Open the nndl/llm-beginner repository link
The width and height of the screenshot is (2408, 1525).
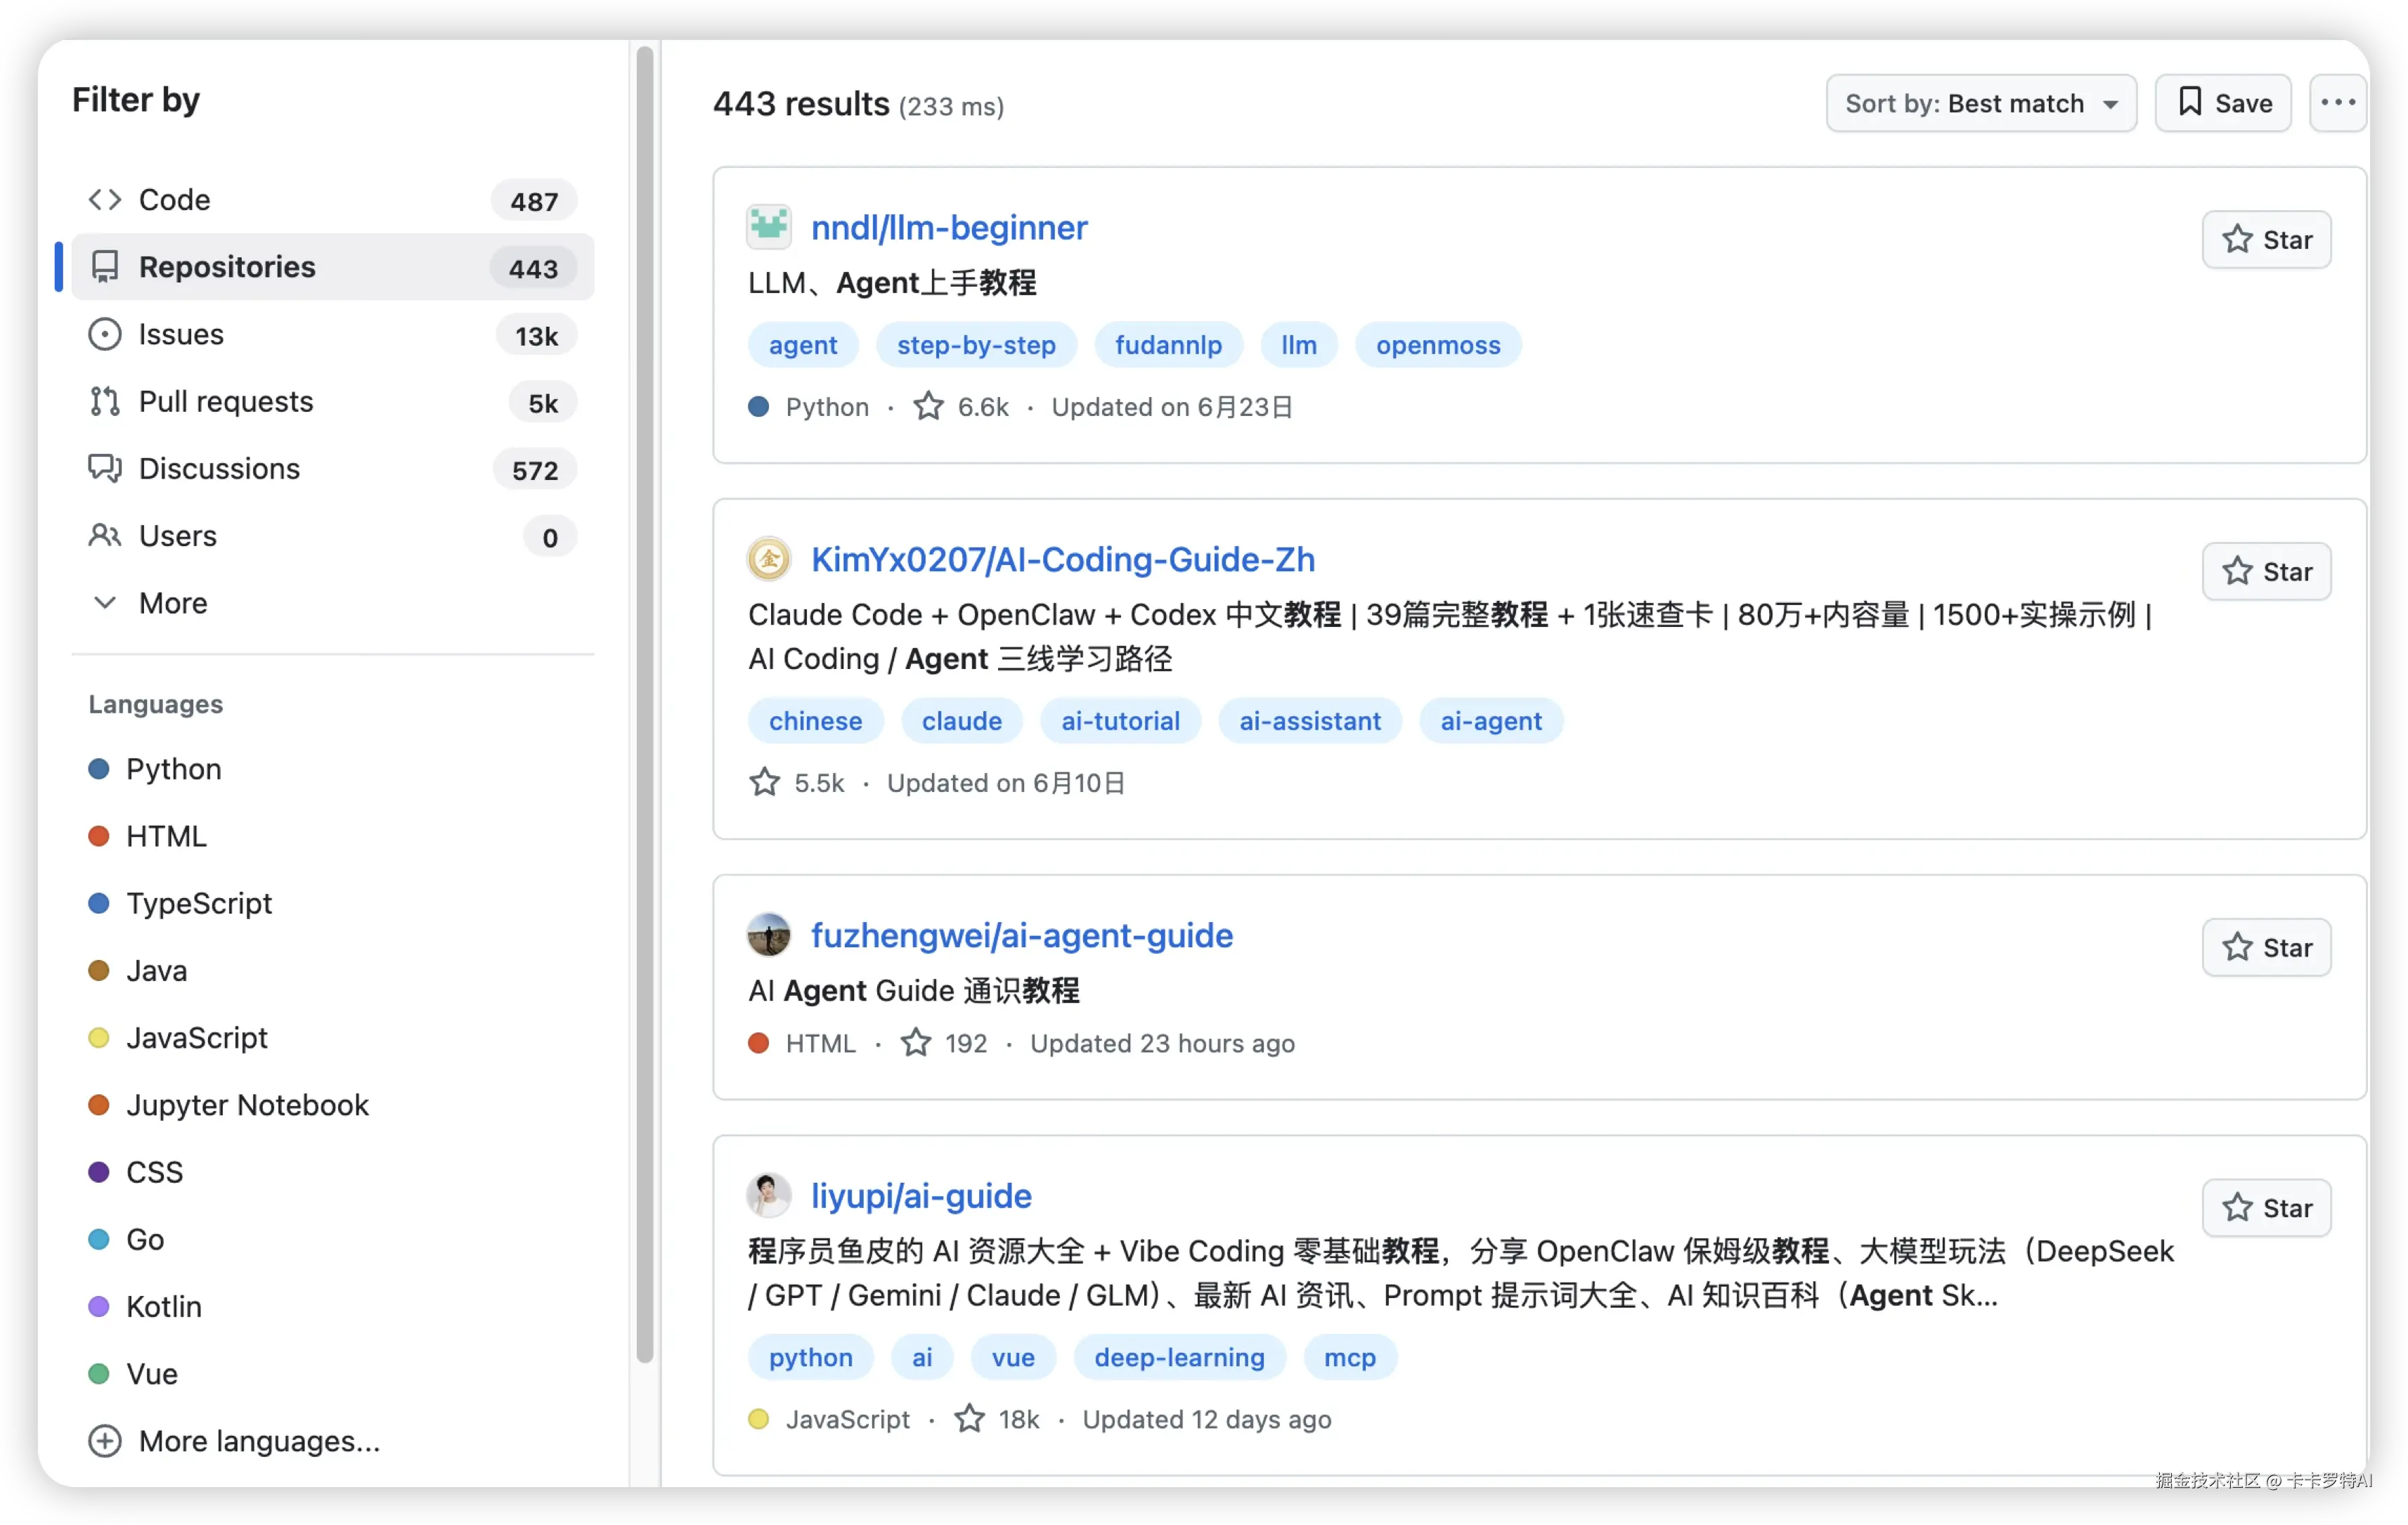pyautogui.click(x=949, y=227)
